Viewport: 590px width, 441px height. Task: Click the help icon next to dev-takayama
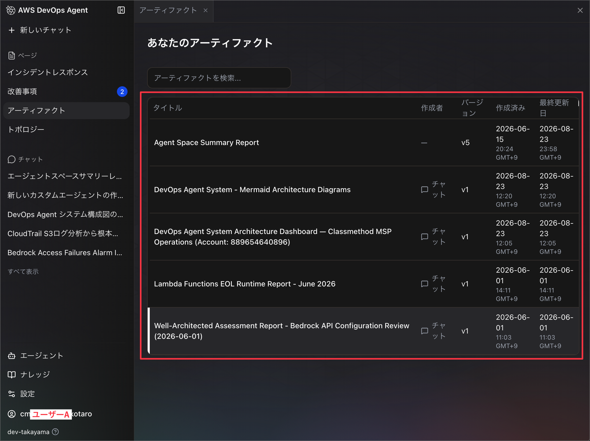[55, 432]
